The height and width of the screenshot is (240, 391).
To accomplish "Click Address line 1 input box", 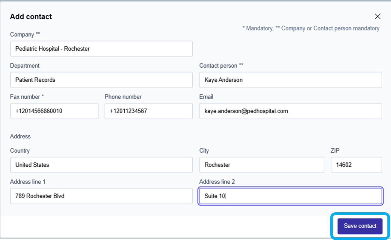I will [x=101, y=196].
